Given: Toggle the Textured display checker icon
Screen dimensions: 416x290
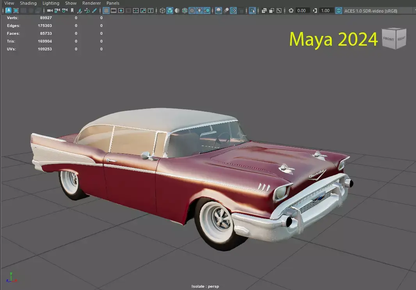Looking at the screenshot, I should tap(192, 11).
